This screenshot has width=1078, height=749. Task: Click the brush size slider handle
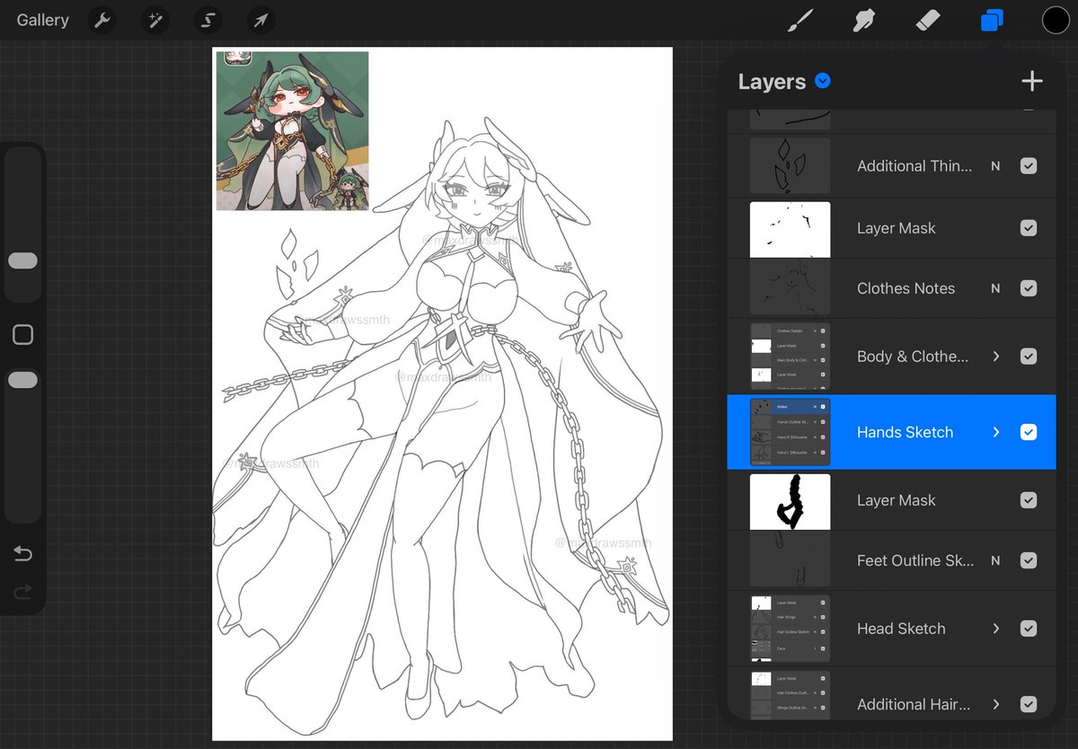pos(22,260)
